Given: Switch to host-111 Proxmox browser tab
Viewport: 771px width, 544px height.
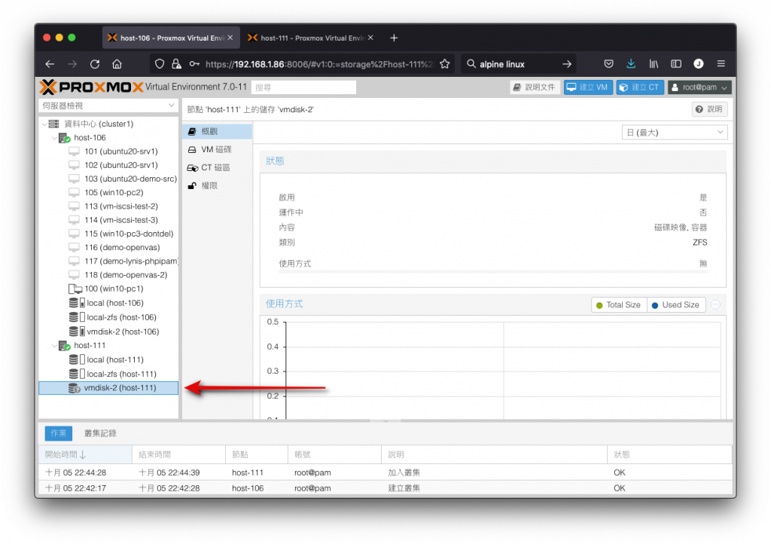Looking at the screenshot, I should click(x=311, y=38).
